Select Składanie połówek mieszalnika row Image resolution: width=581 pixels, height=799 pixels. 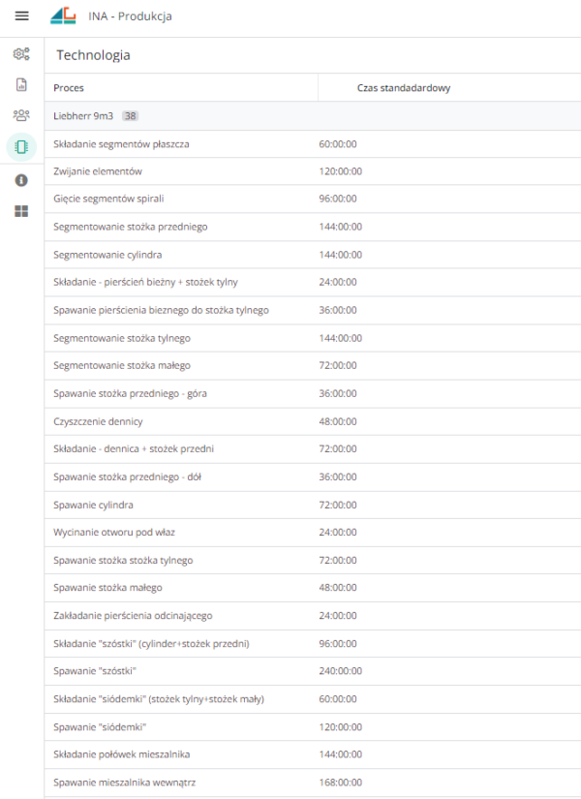(121, 754)
